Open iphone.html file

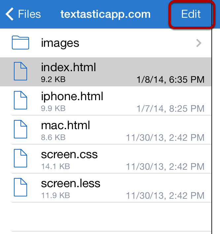106,101
